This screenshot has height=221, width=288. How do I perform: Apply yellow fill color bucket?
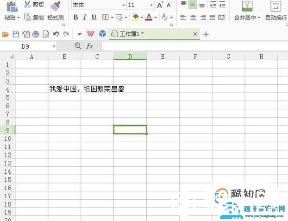pos(135,17)
